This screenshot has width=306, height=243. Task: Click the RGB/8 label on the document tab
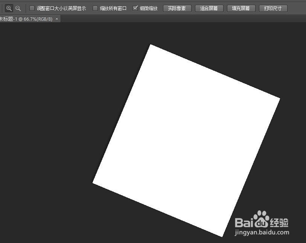point(44,18)
